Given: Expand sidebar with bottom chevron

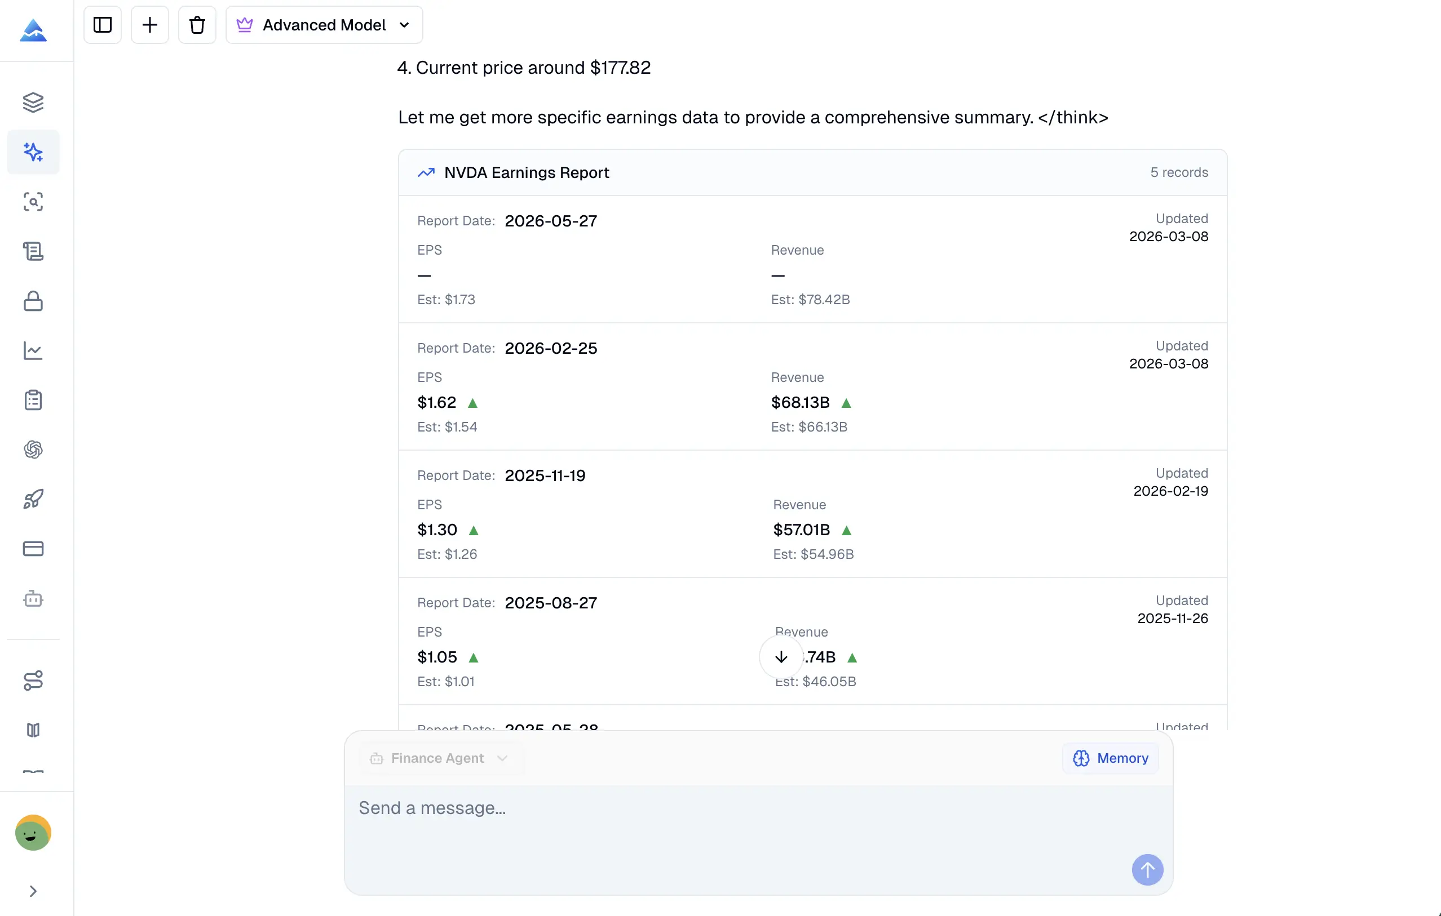Looking at the screenshot, I should tap(33, 891).
